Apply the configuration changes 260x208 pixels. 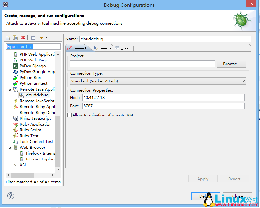[x=203, y=179]
